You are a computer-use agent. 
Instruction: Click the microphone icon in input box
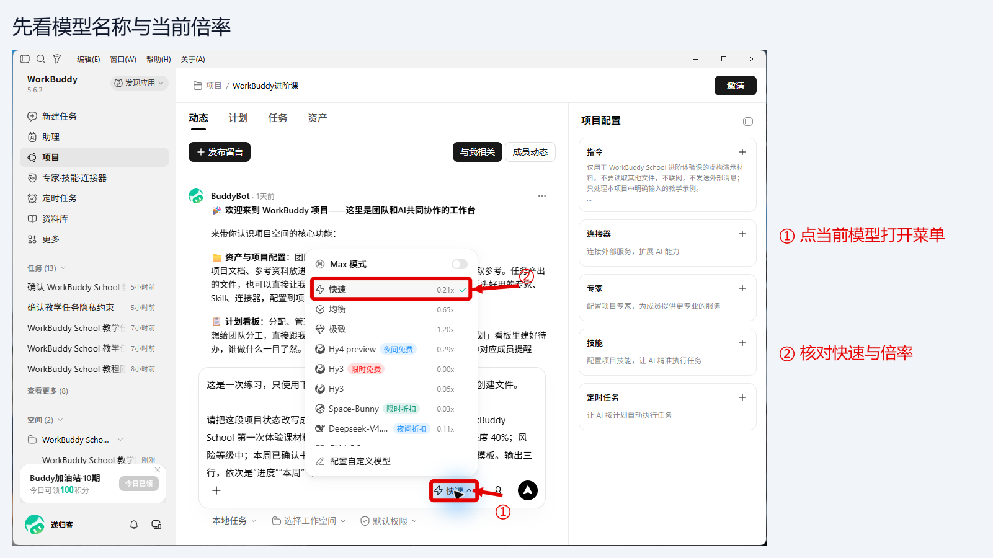pos(498,490)
